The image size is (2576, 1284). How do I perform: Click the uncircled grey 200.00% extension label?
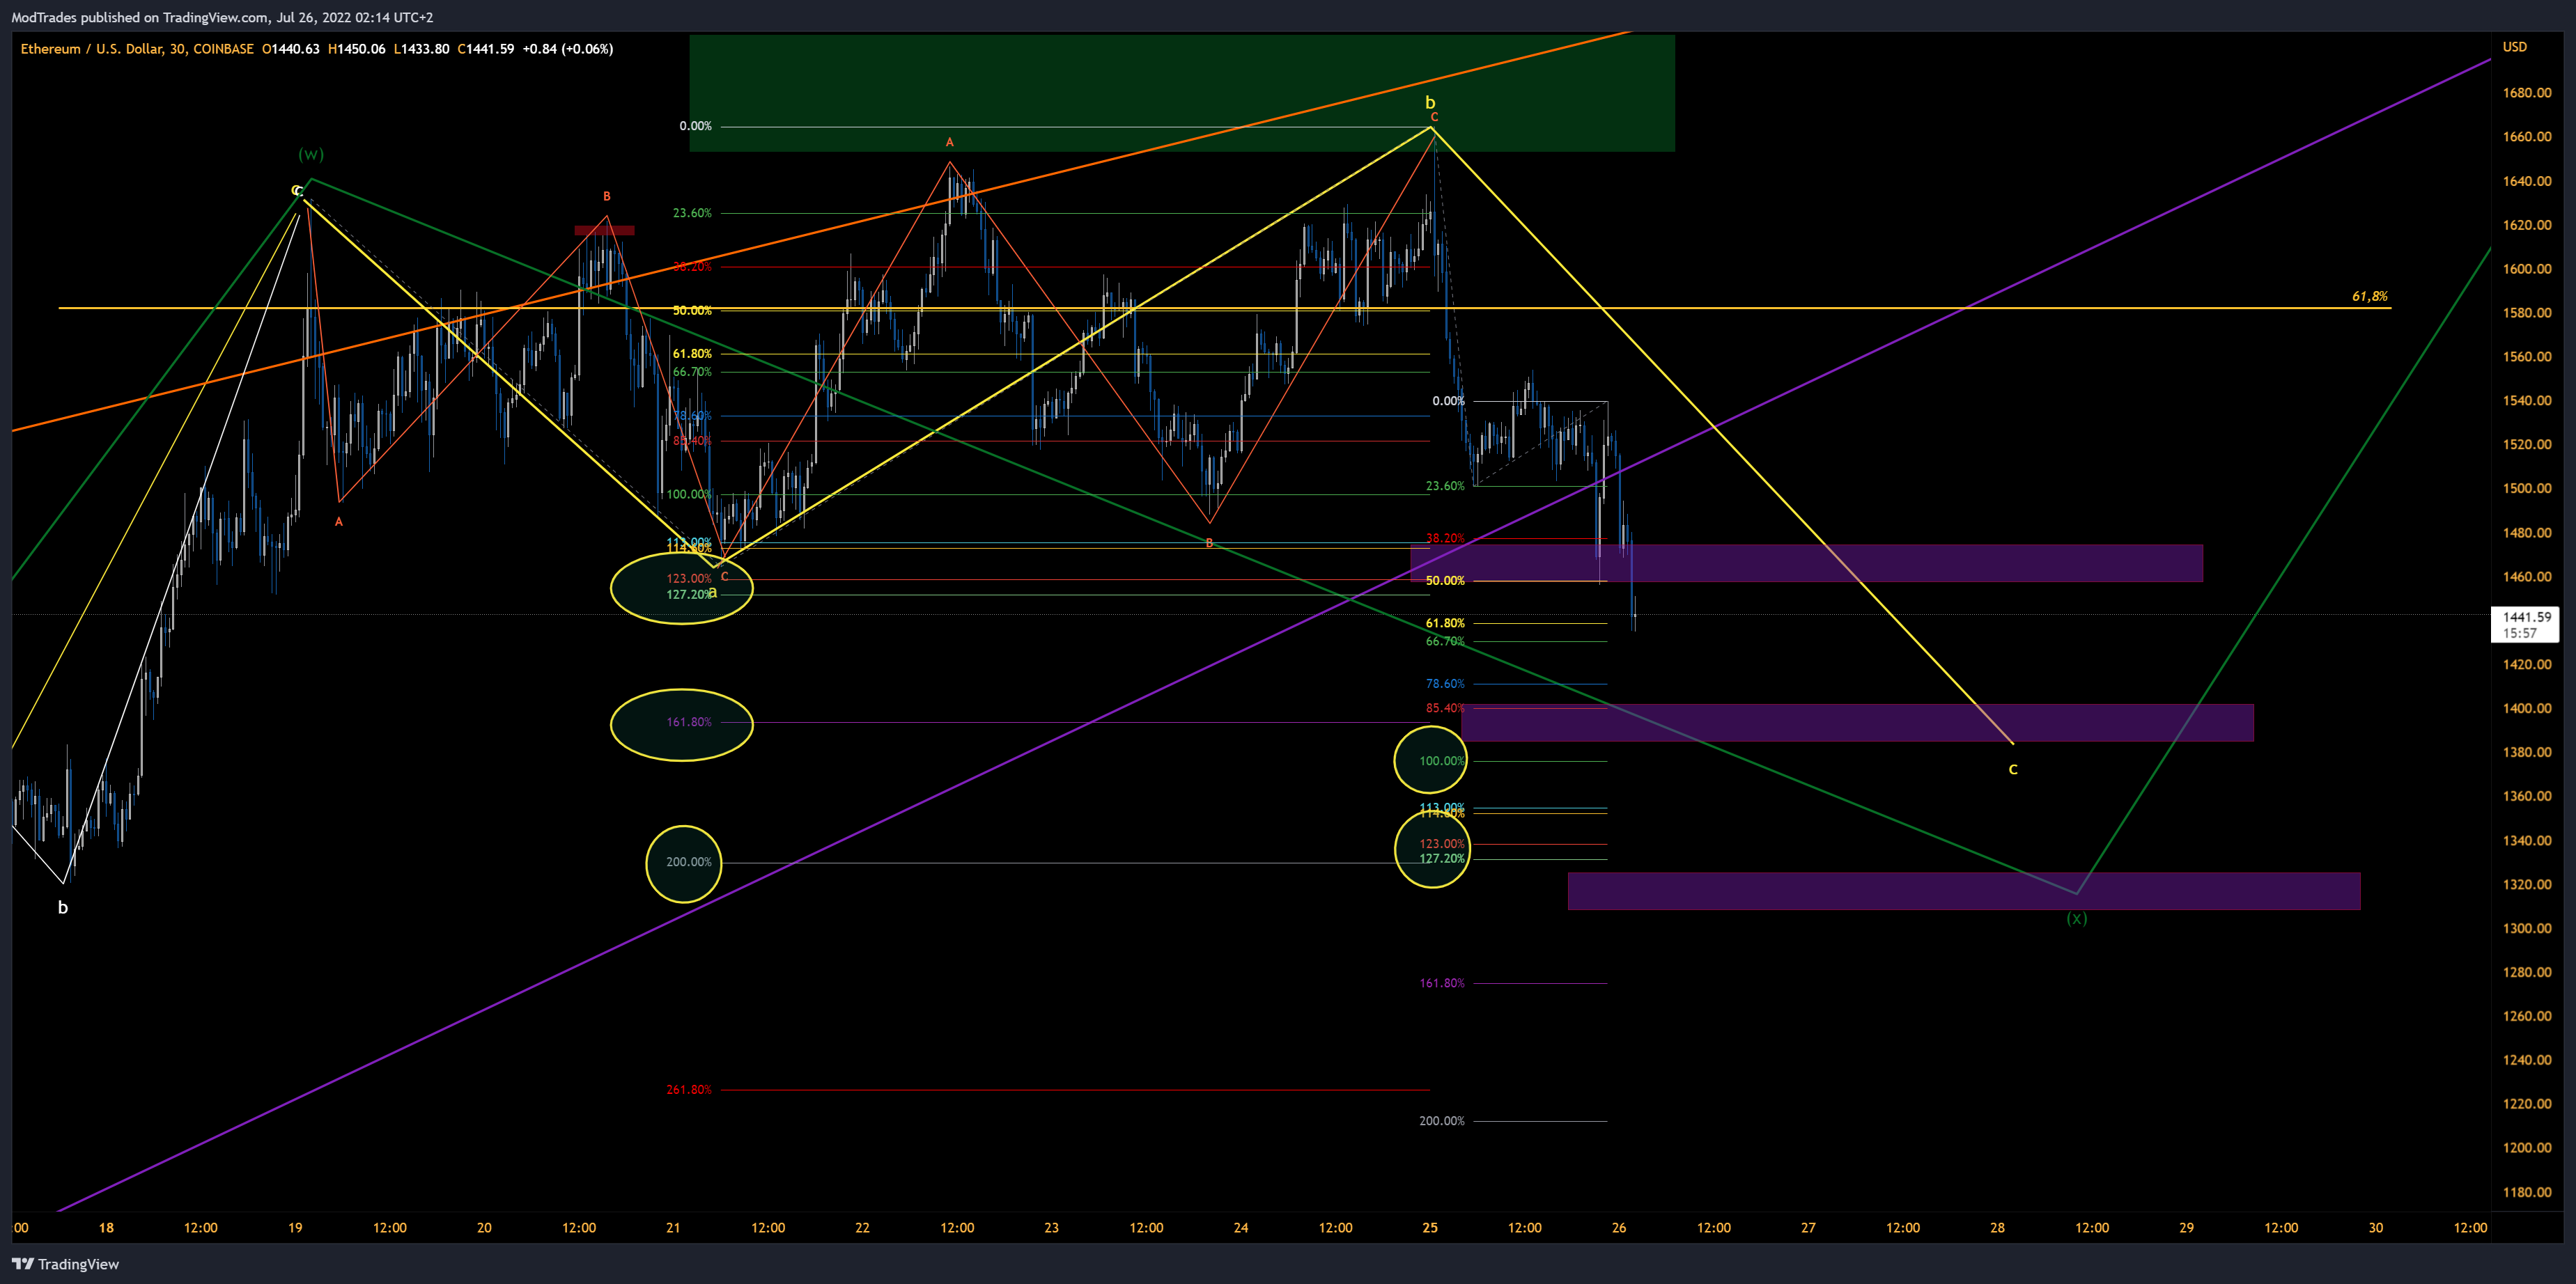coord(1442,1121)
